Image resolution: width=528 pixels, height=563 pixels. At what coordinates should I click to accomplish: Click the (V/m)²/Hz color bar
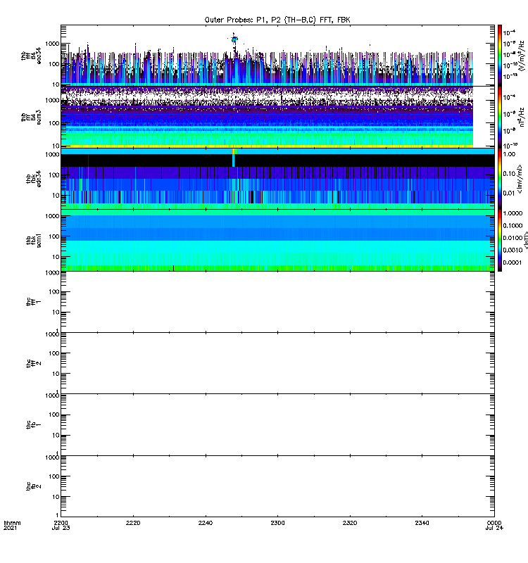(500, 56)
